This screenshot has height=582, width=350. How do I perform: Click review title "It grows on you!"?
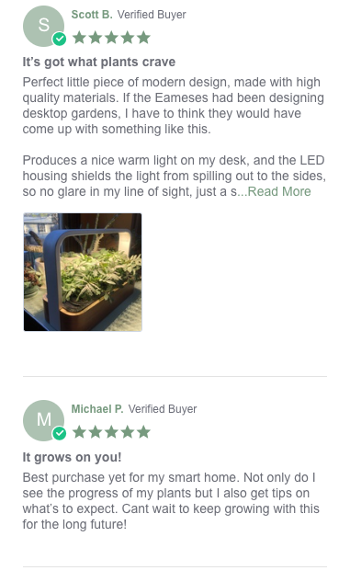(x=72, y=457)
